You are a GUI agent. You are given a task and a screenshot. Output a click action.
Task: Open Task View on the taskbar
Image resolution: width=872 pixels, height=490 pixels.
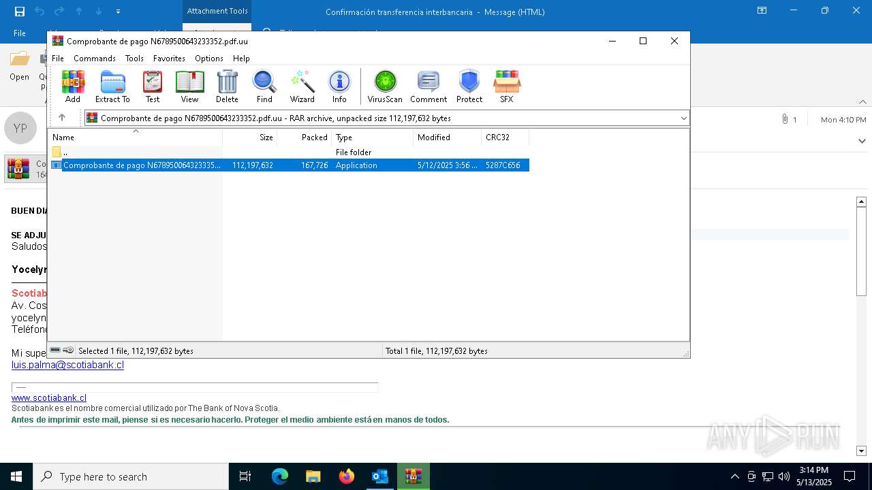coord(245,476)
